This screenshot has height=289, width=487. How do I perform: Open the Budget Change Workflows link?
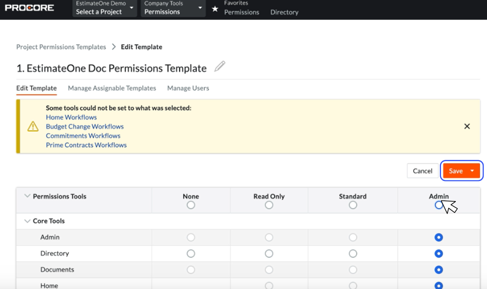click(x=85, y=126)
